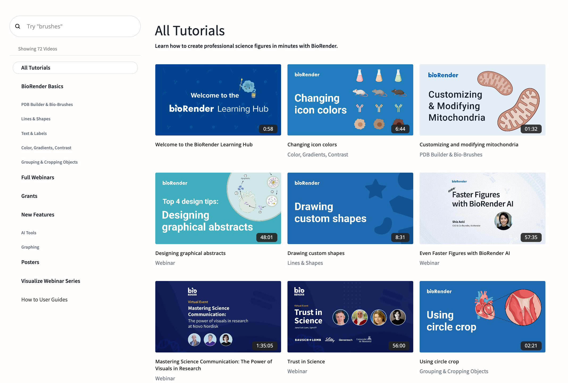Filter by Lines & Shapes in sidebar

point(36,119)
